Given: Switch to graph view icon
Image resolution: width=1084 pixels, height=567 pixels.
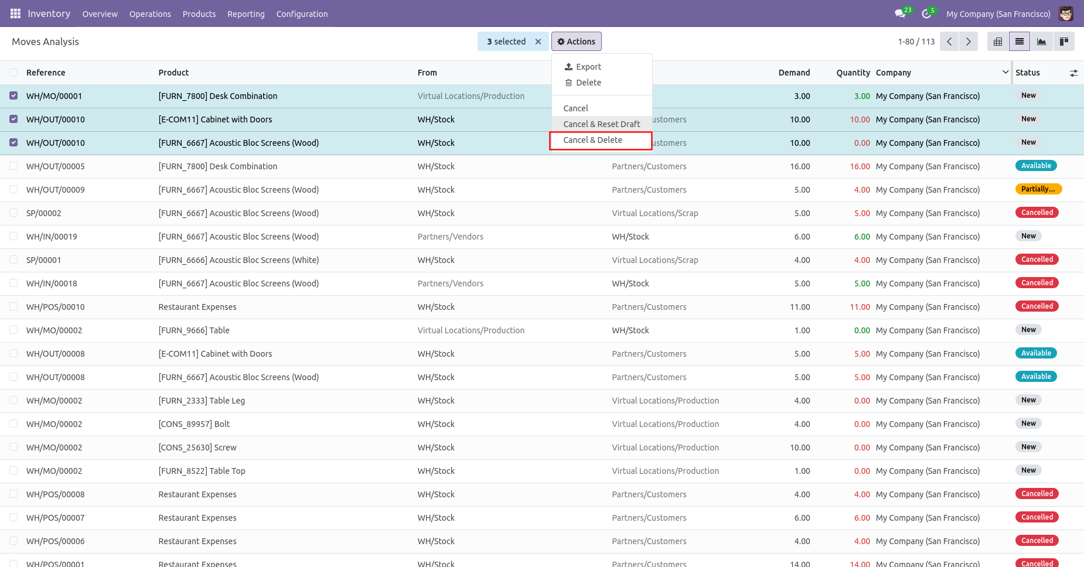Looking at the screenshot, I should (x=1041, y=42).
